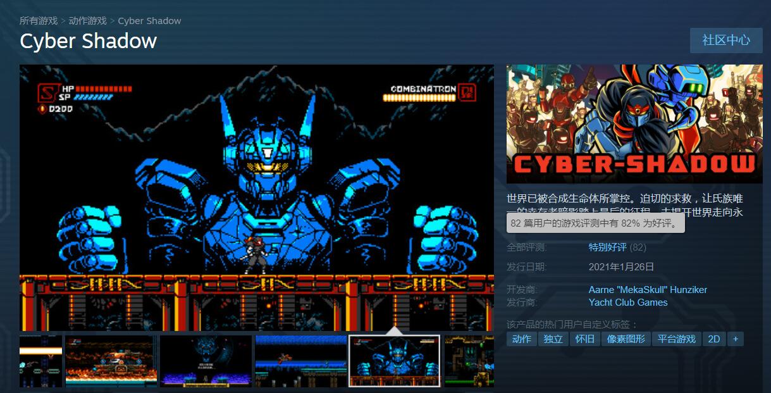Select the 2D tag
Image resolution: width=771 pixels, height=393 pixels.
pyautogui.click(x=714, y=339)
